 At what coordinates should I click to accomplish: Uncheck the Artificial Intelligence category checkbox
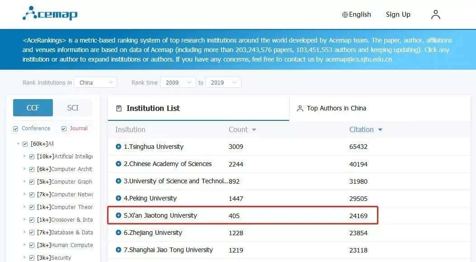pos(32,157)
